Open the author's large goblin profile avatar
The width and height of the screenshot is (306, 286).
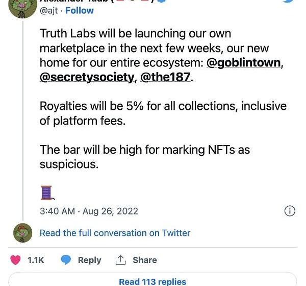[22, 7]
